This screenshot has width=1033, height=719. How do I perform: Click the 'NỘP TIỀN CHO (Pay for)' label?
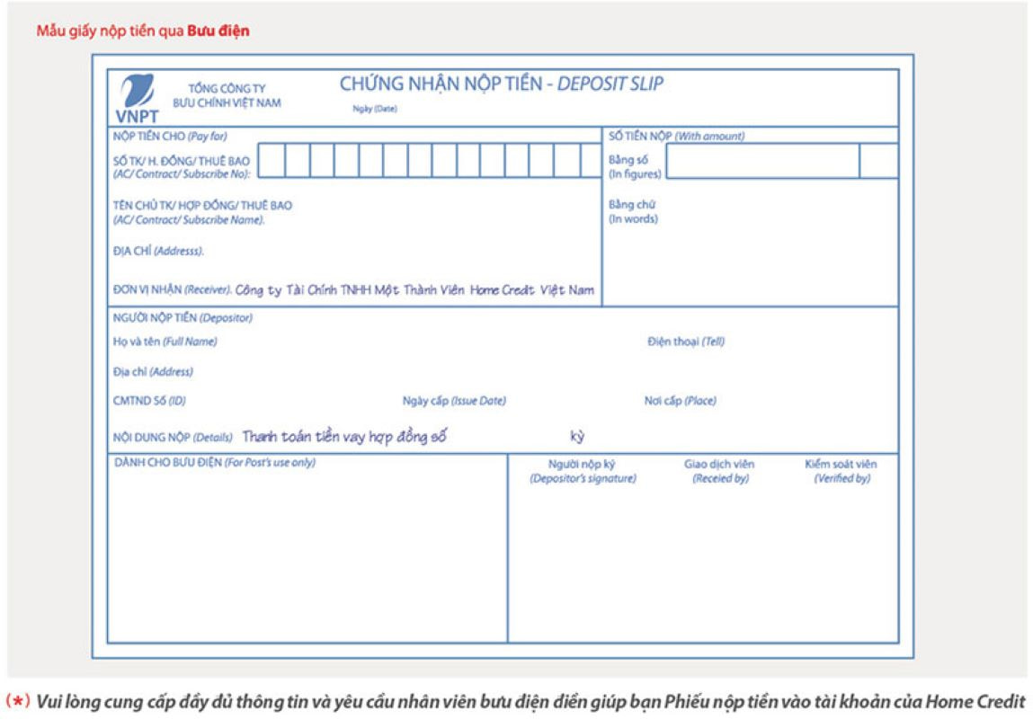(x=169, y=137)
